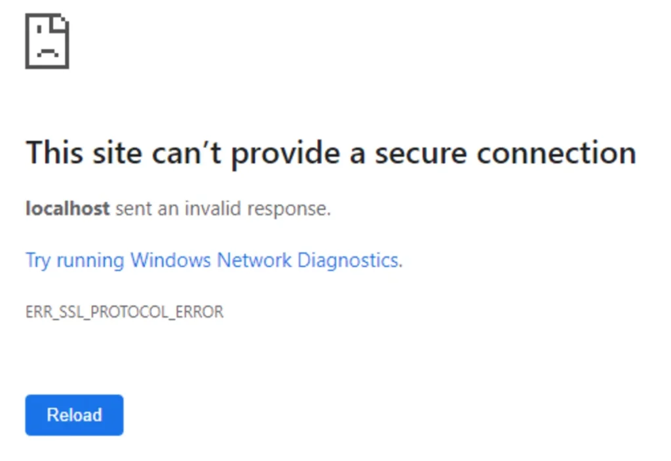671x461 pixels.
Task: Run Windows Network Diagnostics via the link
Action: 214,260
